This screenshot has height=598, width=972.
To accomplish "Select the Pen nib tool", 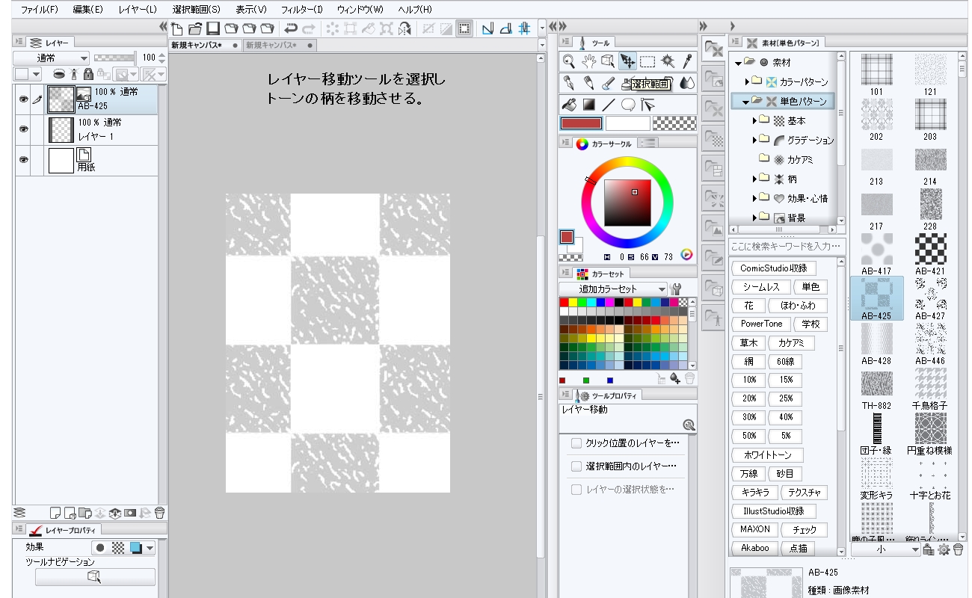I will (569, 83).
